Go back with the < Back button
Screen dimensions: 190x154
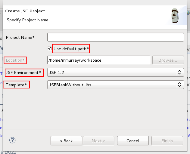pyautogui.click(x=66, y=141)
